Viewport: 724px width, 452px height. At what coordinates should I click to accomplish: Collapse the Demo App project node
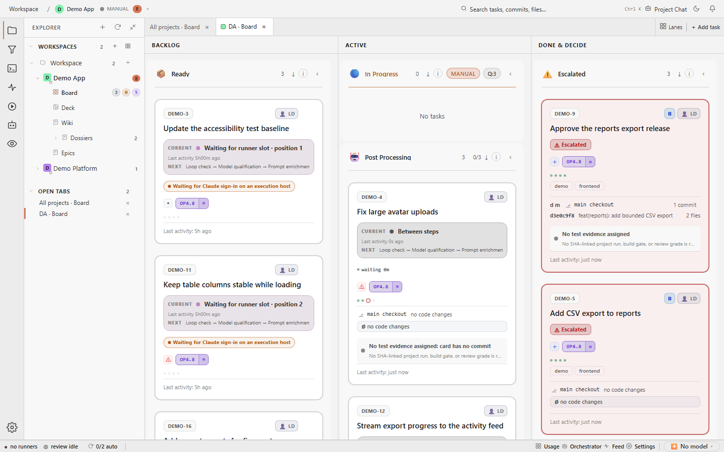[x=38, y=78]
